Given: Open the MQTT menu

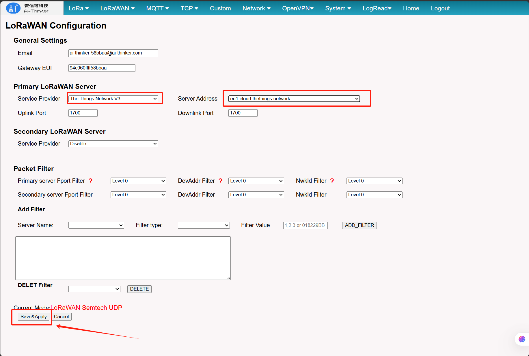Looking at the screenshot, I should [157, 8].
